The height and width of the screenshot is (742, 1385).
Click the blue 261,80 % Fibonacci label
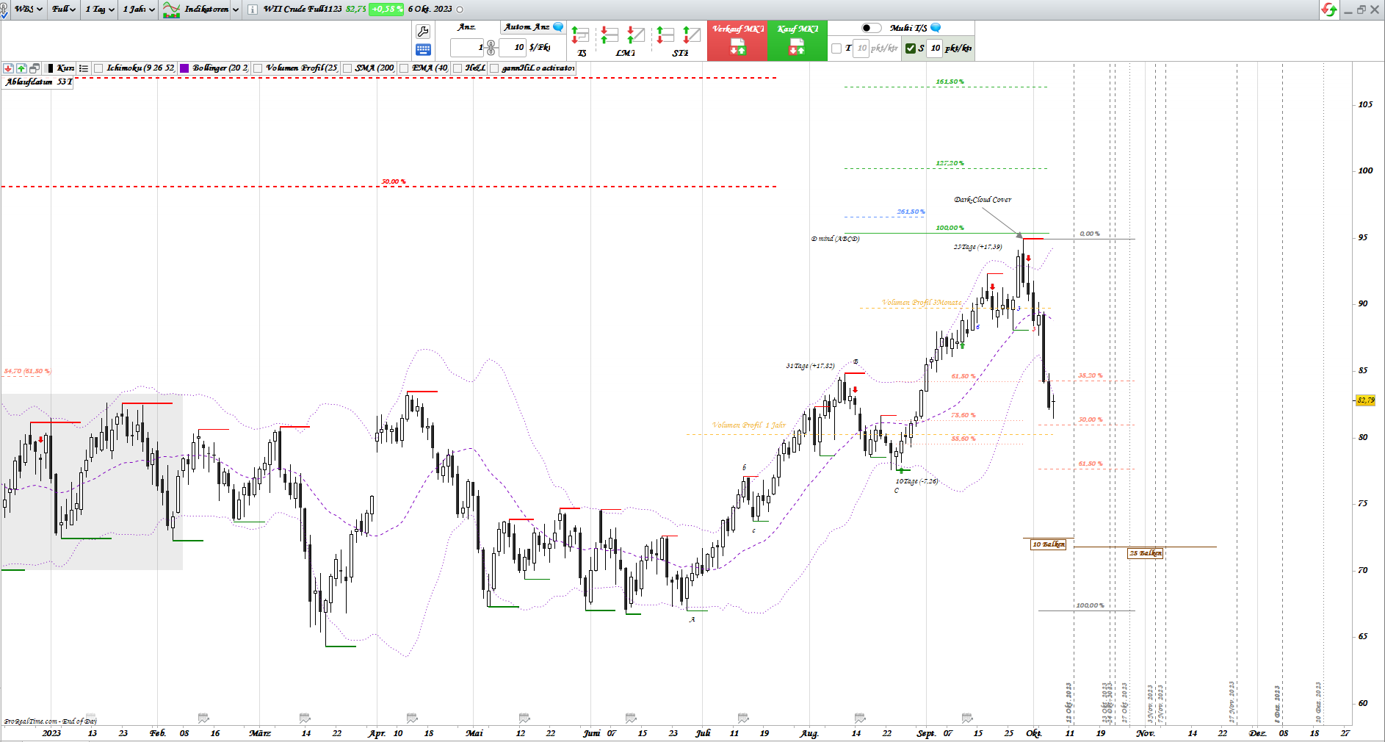(x=911, y=212)
